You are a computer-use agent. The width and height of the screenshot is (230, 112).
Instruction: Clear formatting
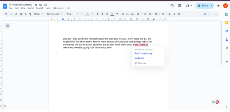tap(179, 14)
